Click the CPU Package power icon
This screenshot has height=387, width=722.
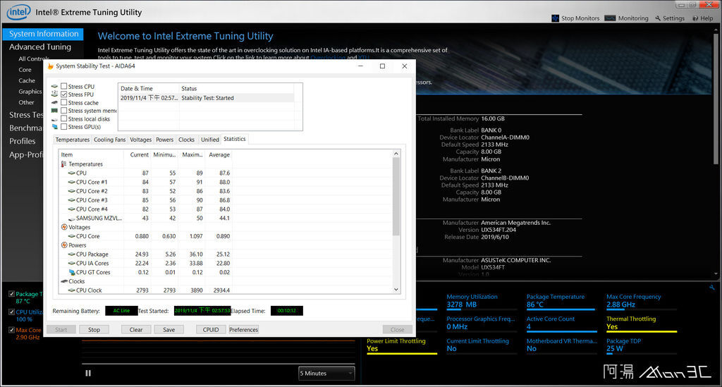pos(71,254)
